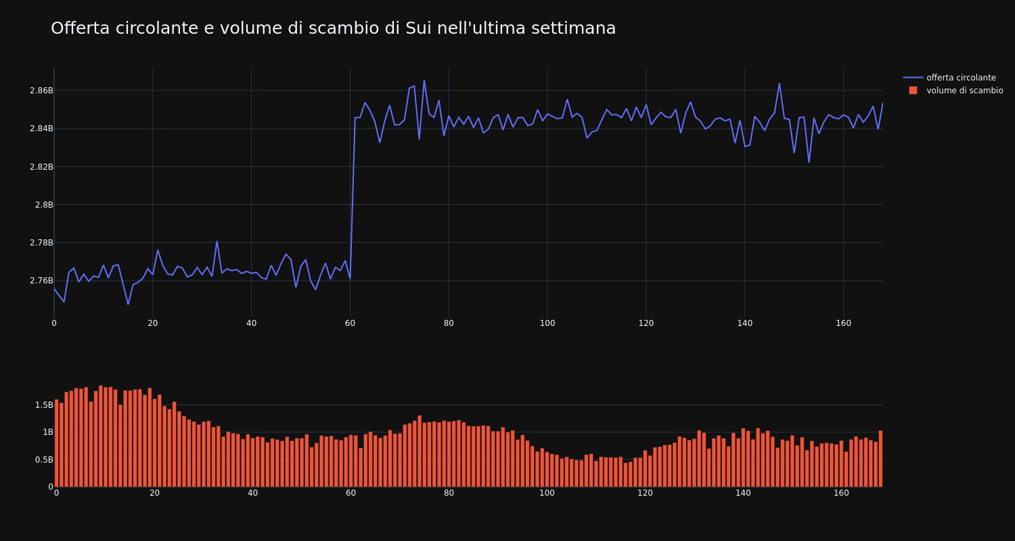Click the 0.5B label on volume chart
The height and width of the screenshot is (541, 1015).
tap(43, 460)
